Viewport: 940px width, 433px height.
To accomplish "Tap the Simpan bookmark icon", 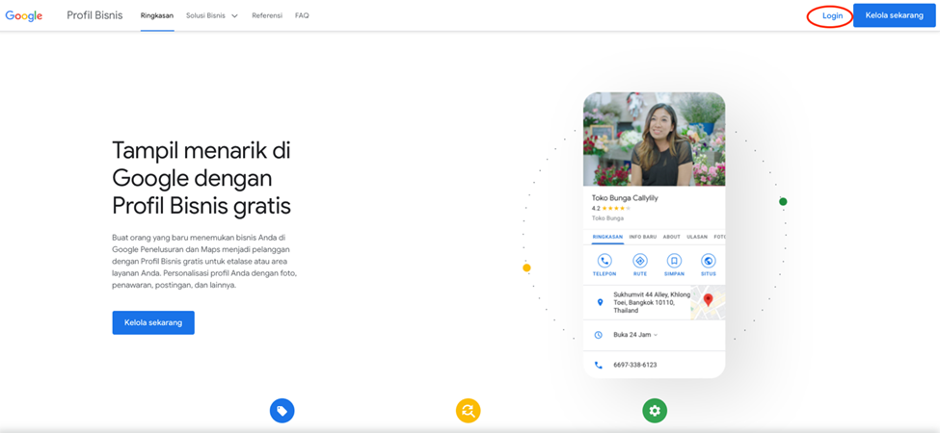I will 674,261.
